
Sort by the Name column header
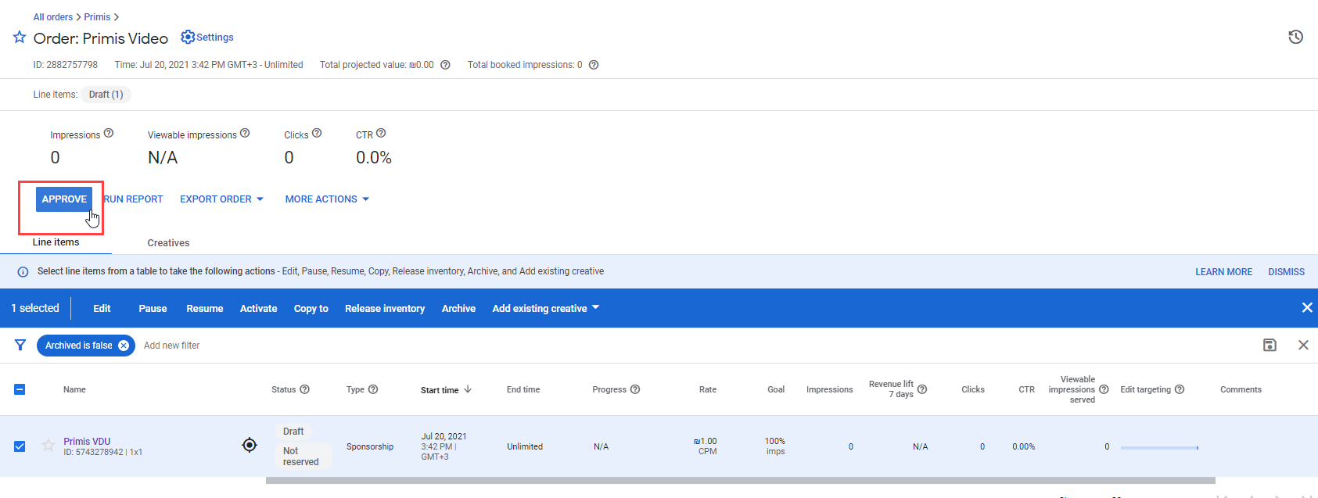click(74, 389)
